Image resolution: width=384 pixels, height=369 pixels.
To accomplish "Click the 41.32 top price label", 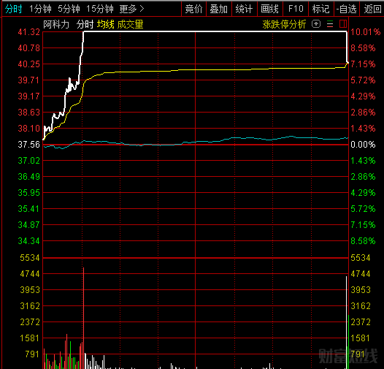I will [29, 32].
